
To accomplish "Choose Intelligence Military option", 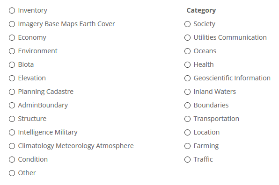I will [x=12, y=133].
